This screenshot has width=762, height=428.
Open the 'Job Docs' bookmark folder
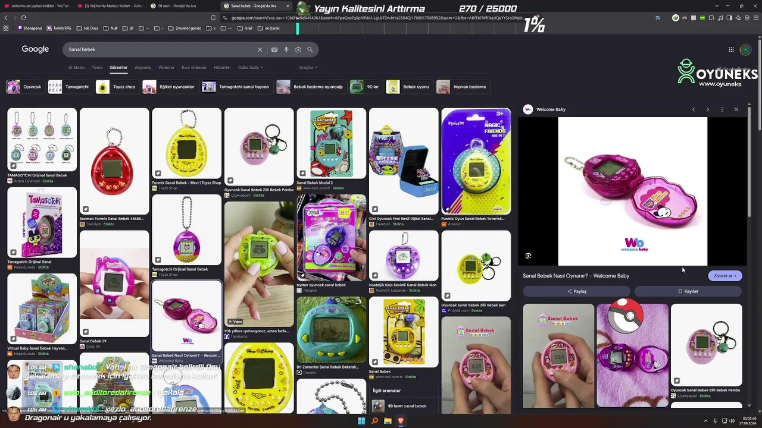click(88, 28)
